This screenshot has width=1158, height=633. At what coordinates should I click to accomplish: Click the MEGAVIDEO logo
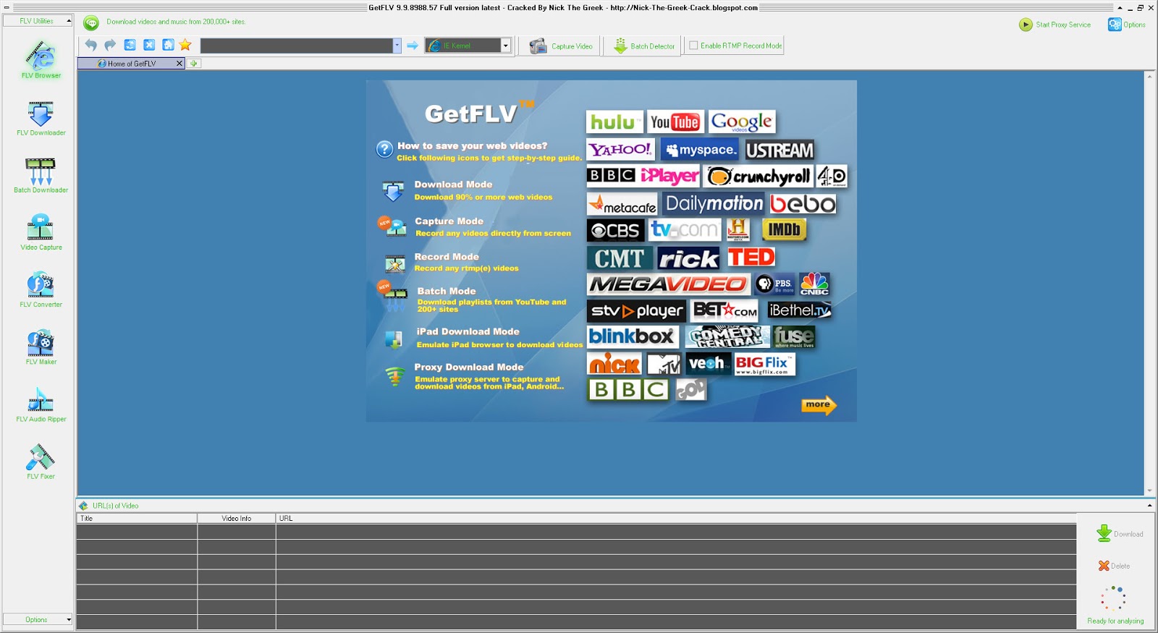(668, 284)
